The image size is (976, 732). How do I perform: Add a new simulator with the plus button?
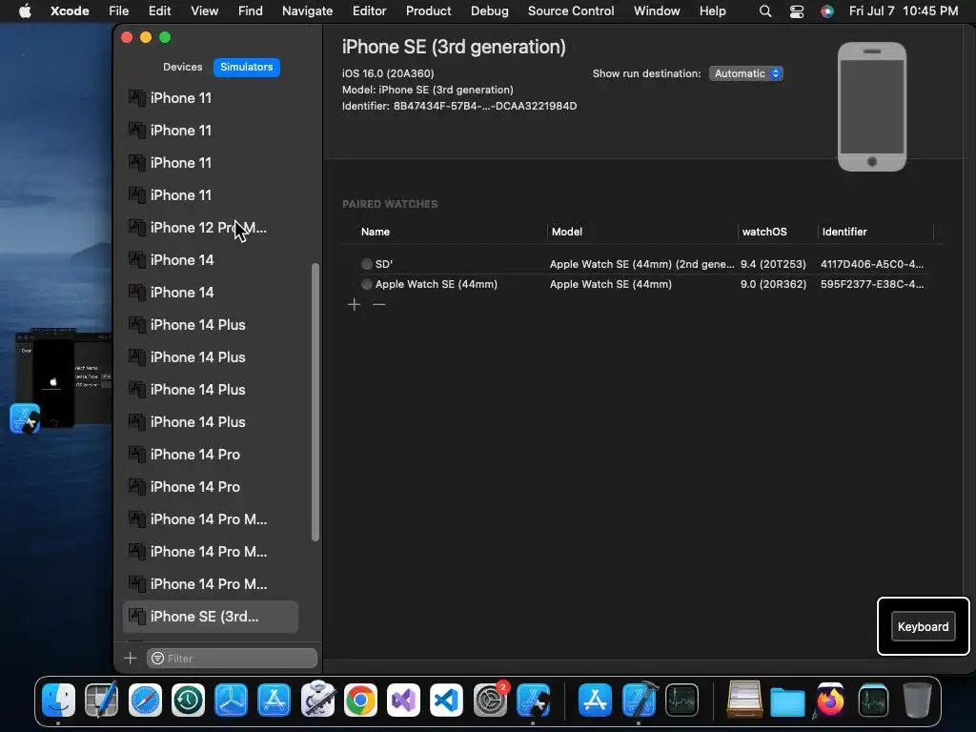(130, 658)
